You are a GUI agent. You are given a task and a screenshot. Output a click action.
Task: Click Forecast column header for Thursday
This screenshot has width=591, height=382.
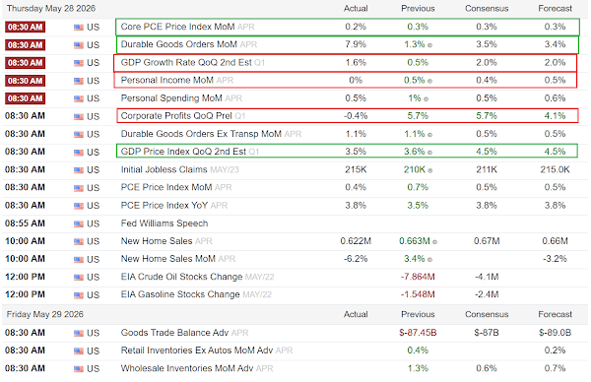[555, 8]
